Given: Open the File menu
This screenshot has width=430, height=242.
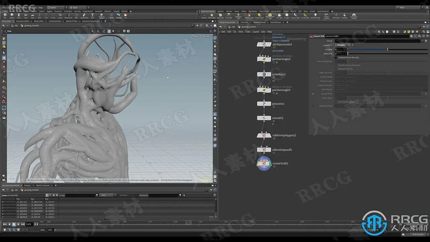Looking at the screenshot, I should coord(4,7).
